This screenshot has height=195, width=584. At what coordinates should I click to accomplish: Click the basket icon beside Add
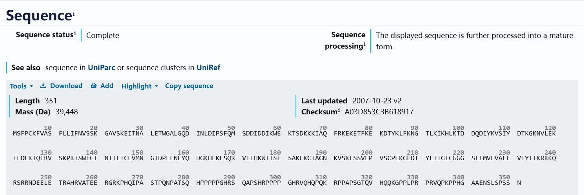[x=94, y=86]
